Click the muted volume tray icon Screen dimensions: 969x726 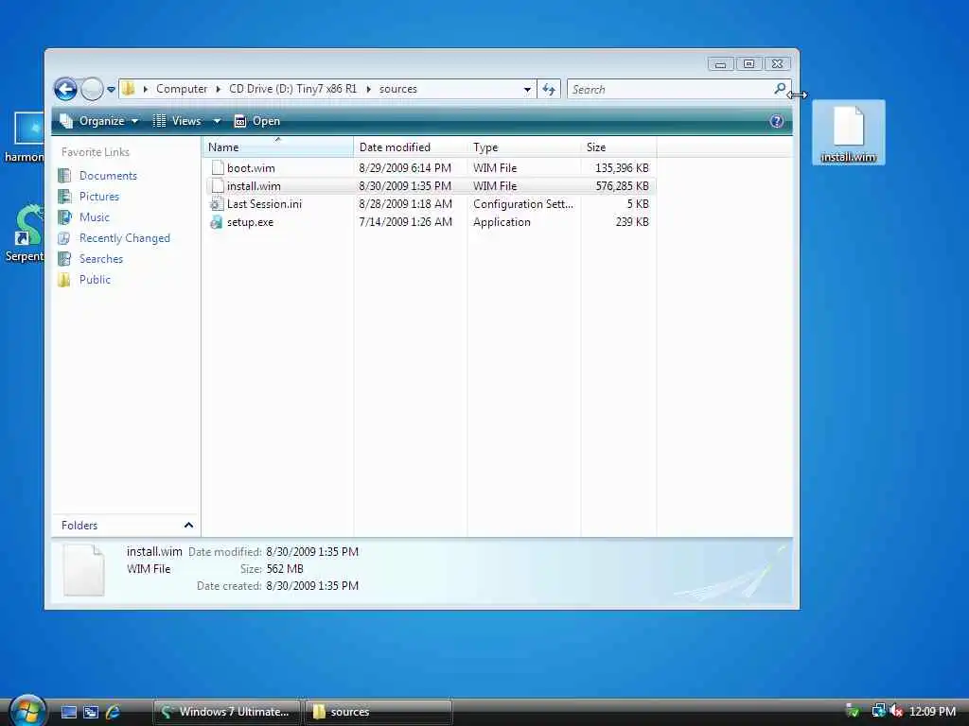pyautogui.click(x=896, y=711)
